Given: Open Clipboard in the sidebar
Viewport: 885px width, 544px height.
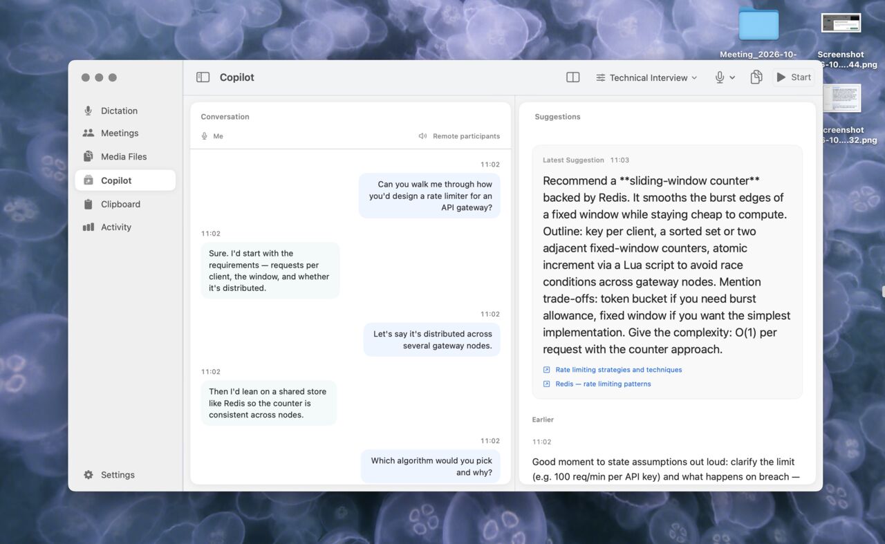Looking at the screenshot, I should [125, 204].
